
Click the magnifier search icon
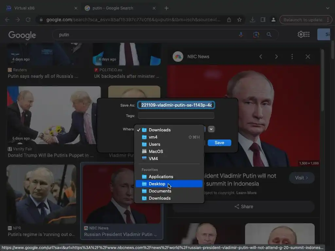point(269,35)
